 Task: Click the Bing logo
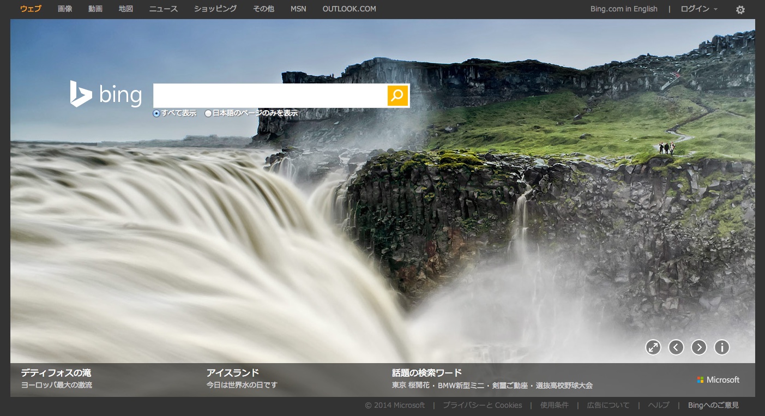106,95
